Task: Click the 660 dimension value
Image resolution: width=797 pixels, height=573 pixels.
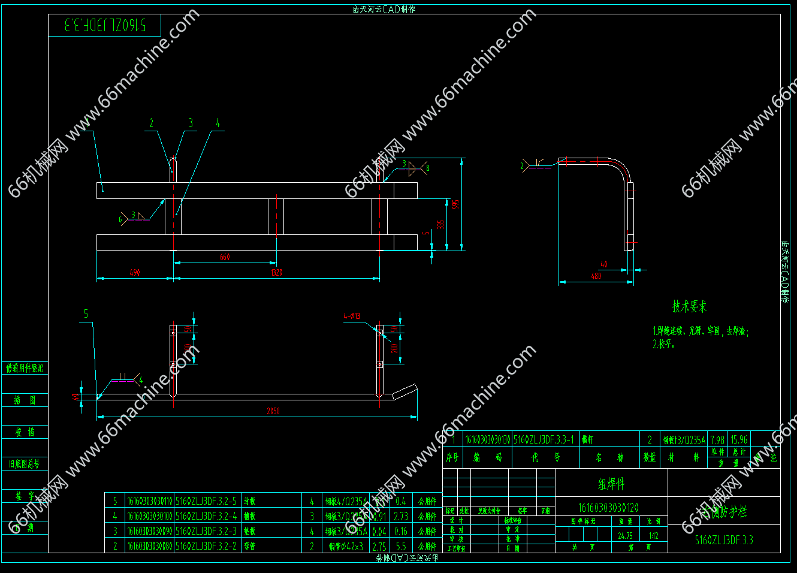Action: coord(225,257)
